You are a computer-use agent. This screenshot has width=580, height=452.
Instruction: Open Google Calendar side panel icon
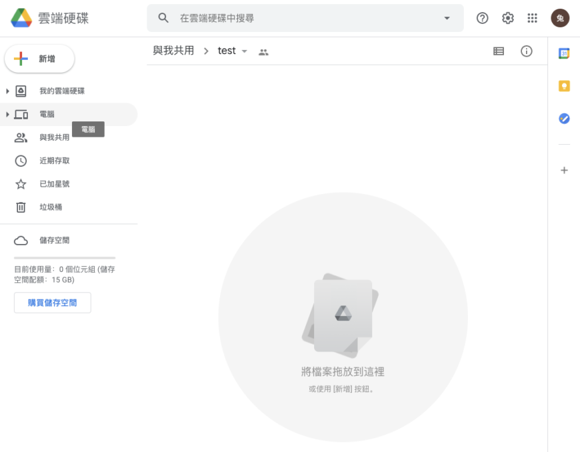point(564,53)
